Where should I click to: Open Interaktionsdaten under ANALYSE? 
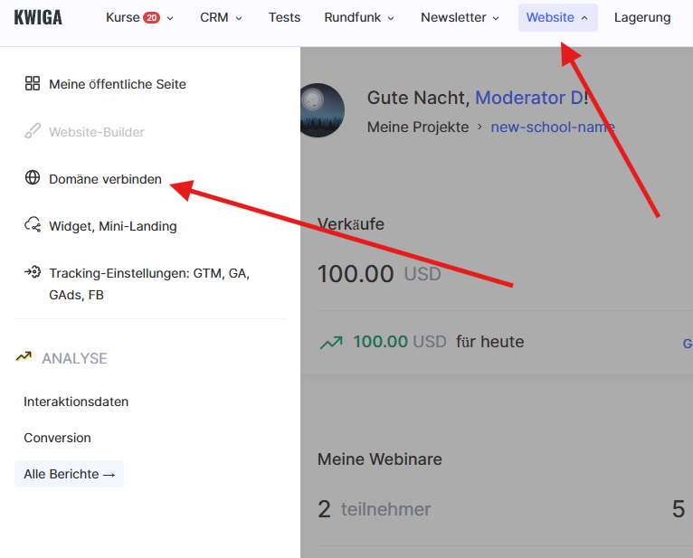[x=76, y=402]
